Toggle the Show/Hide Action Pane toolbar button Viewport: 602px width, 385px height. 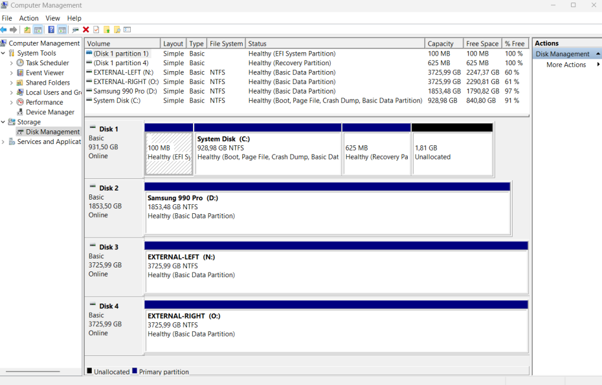pos(62,30)
